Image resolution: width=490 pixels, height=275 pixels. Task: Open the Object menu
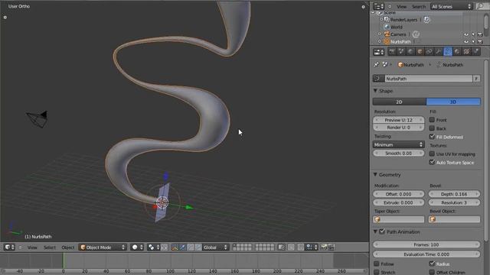(68, 247)
